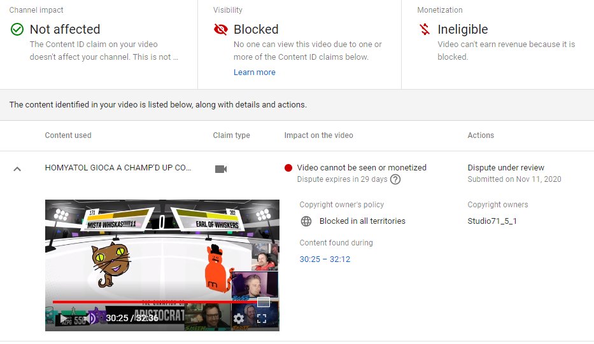Click the 30:25 / 32:36 video timestamp
This screenshot has width=594, height=344.
tap(132, 319)
